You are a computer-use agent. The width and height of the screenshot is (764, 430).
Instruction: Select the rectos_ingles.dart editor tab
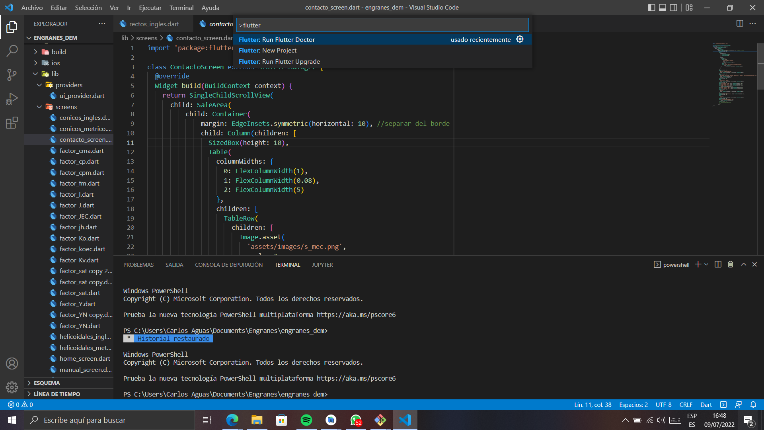point(154,24)
